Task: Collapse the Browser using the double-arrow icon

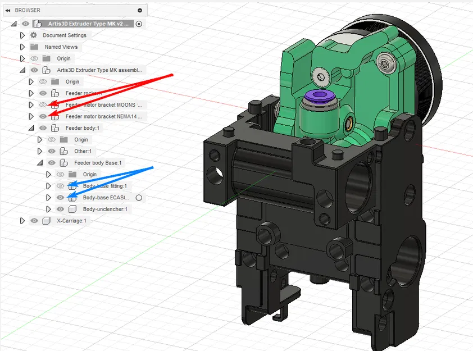Action: point(8,10)
